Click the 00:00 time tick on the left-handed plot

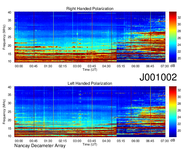(19, 141)
